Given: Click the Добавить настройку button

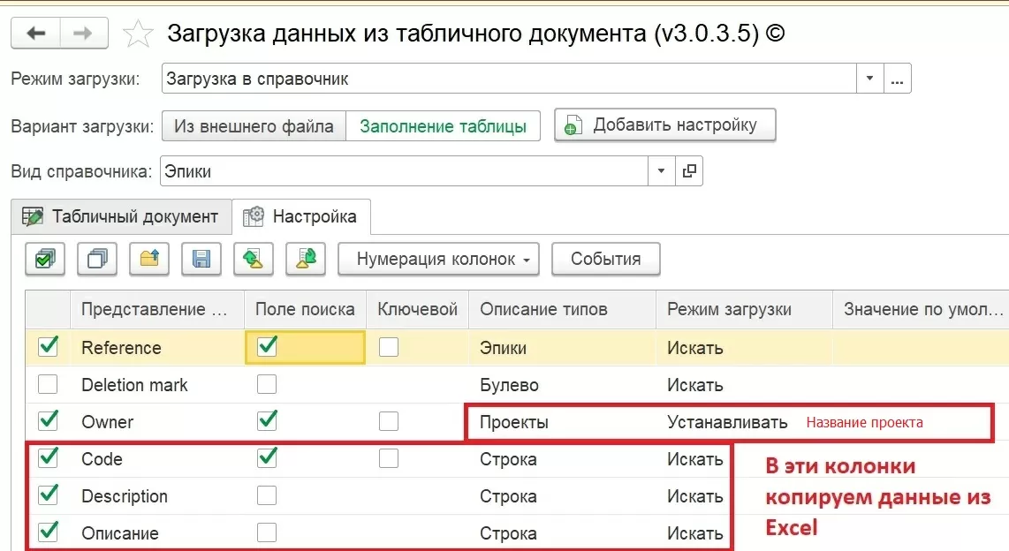Looking at the screenshot, I should [x=664, y=125].
